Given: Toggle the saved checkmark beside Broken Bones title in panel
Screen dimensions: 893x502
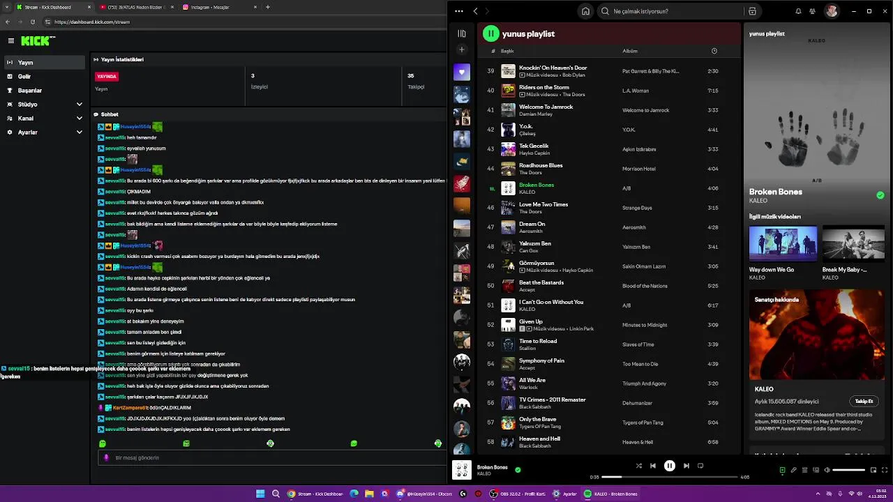Looking at the screenshot, I should [x=880, y=195].
